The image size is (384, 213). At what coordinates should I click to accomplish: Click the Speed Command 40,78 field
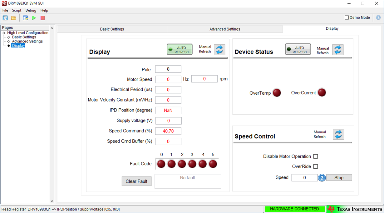168,131
